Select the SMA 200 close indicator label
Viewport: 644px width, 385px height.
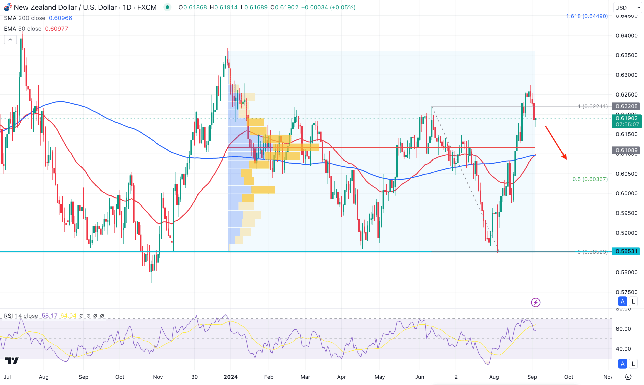(24, 18)
